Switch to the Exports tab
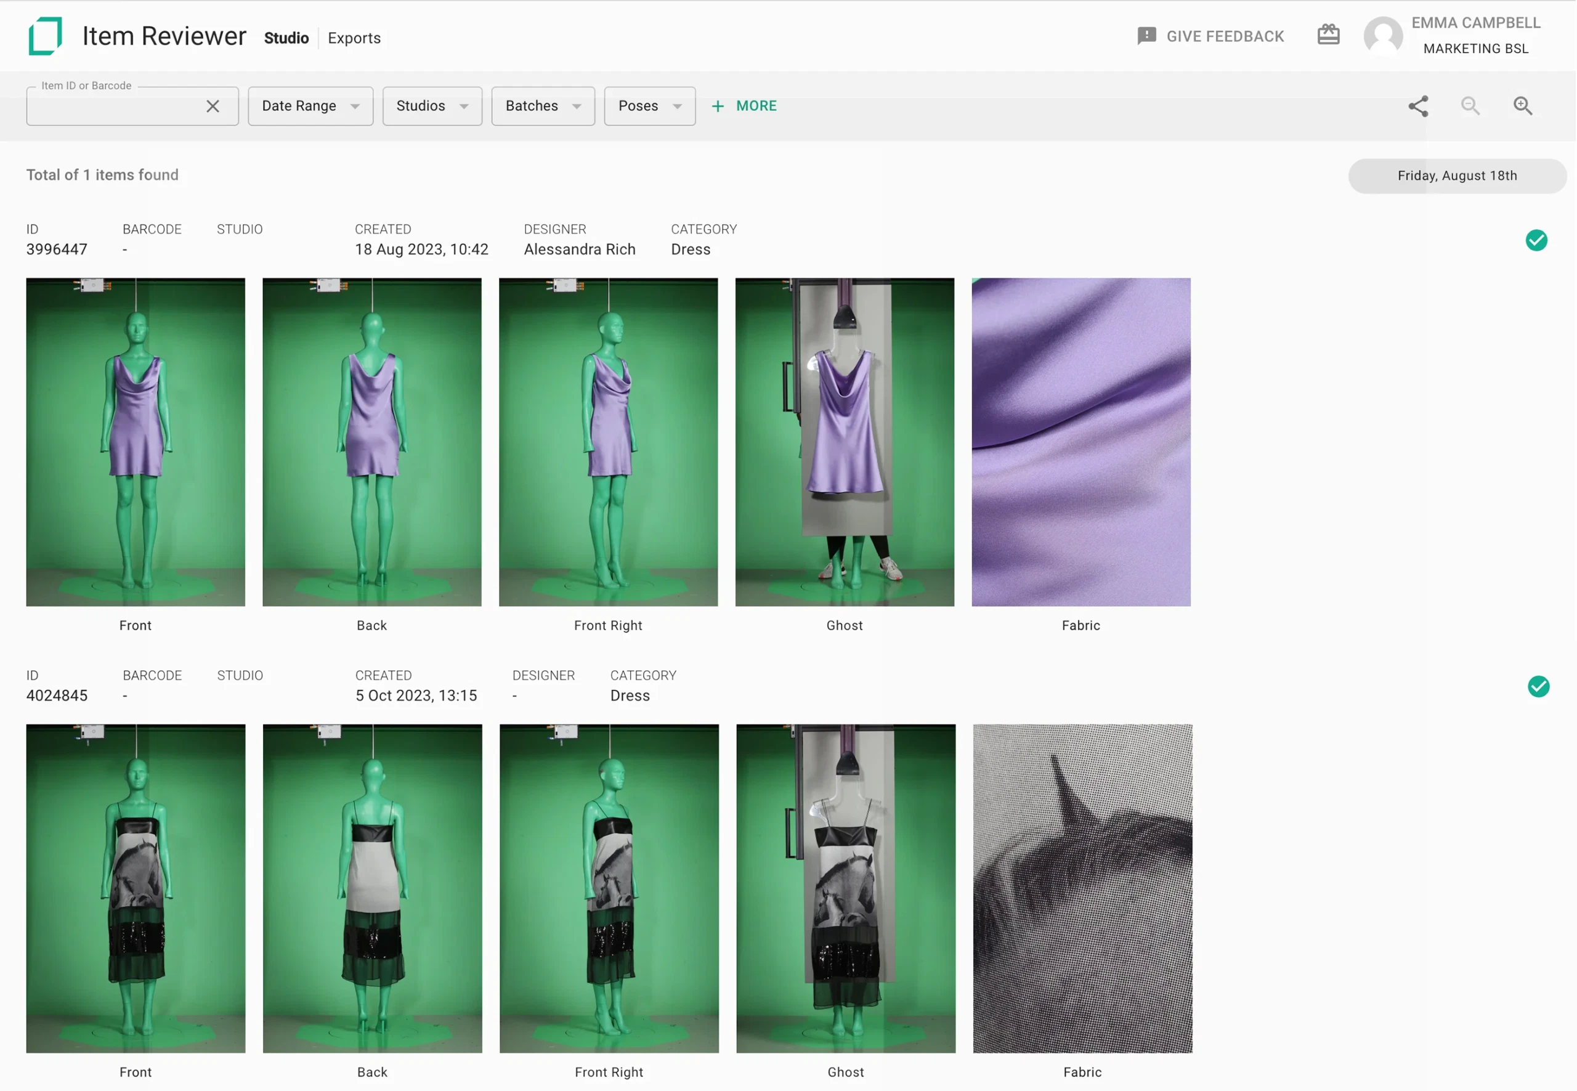The width and height of the screenshot is (1577, 1091). point(354,38)
